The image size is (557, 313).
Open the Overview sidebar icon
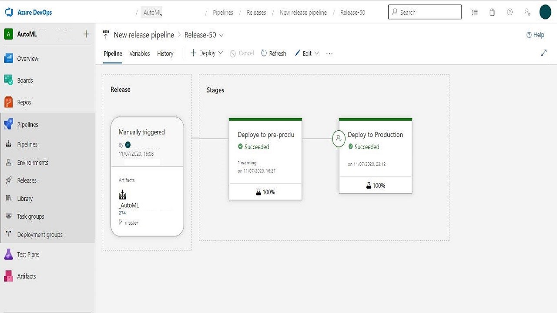(x=9, y=58)
